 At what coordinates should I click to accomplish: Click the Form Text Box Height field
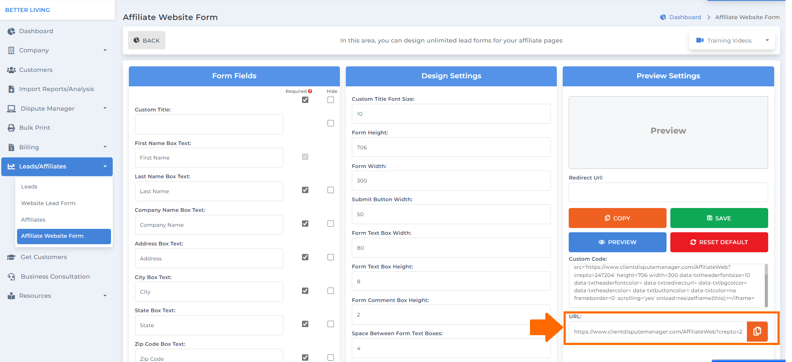click(451, 281)
